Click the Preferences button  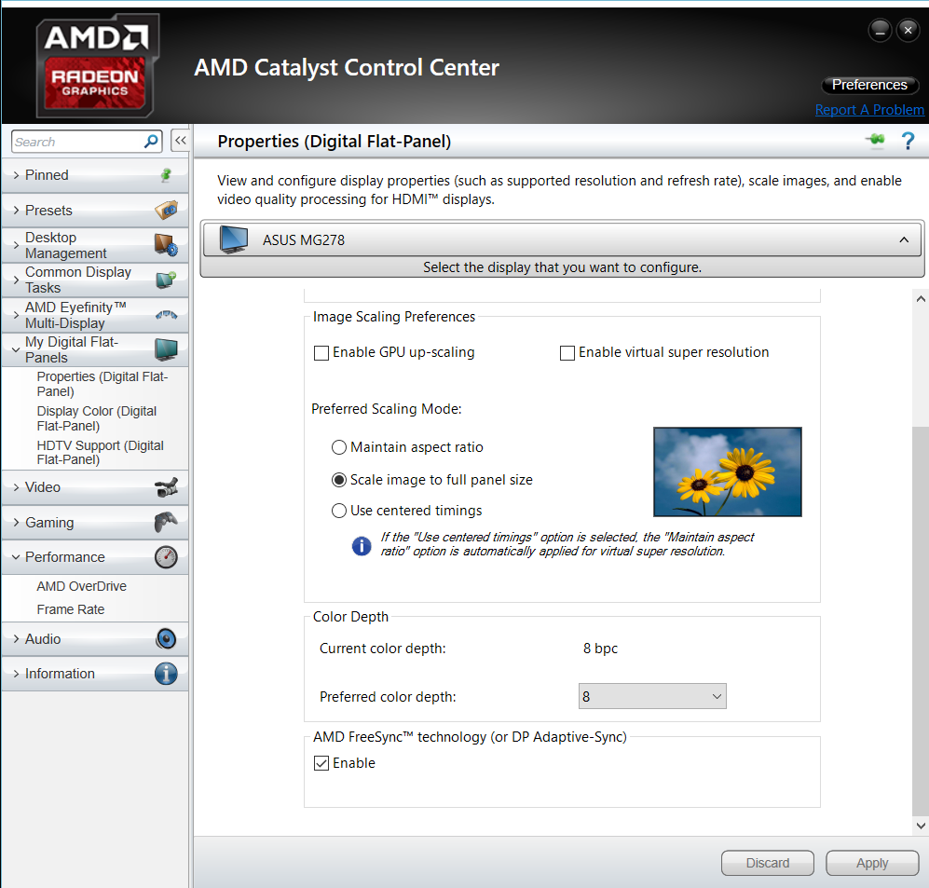pyautogui.click(x=869, y=85)
